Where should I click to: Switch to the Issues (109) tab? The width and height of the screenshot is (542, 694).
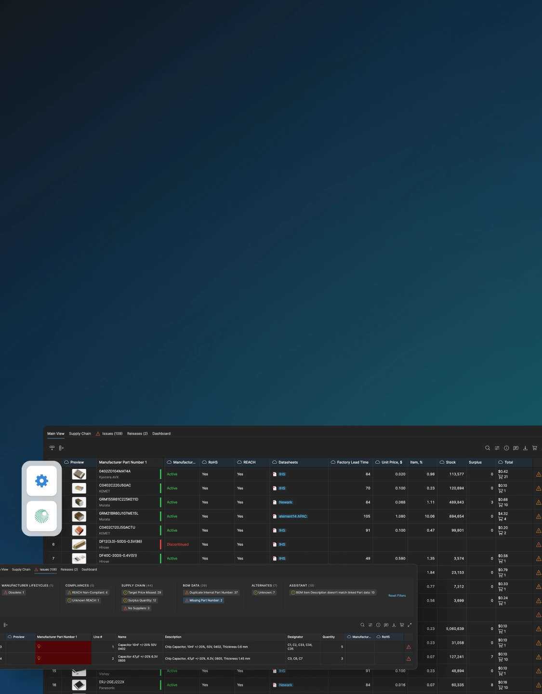tap(112, 434)
